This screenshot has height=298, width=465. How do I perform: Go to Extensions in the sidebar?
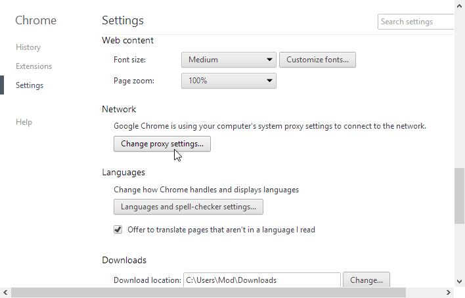33,66
